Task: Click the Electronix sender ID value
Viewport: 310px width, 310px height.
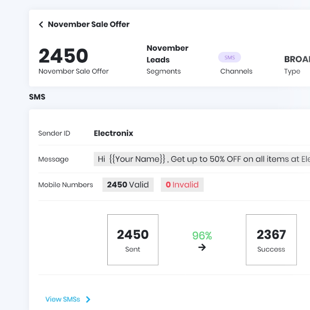Action: pyautogui.click(x=113, y=133)
